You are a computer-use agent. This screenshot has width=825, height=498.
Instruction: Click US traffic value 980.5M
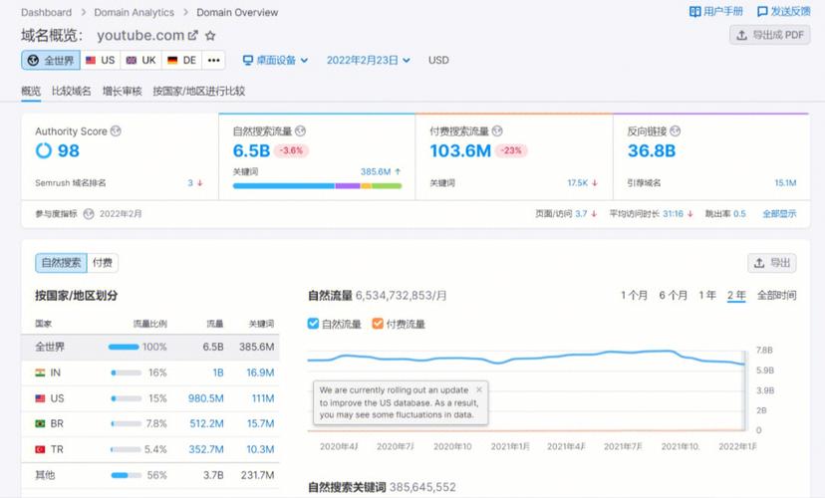[205, 398]
